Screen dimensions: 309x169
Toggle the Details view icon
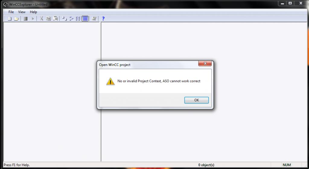pos(85,19)
